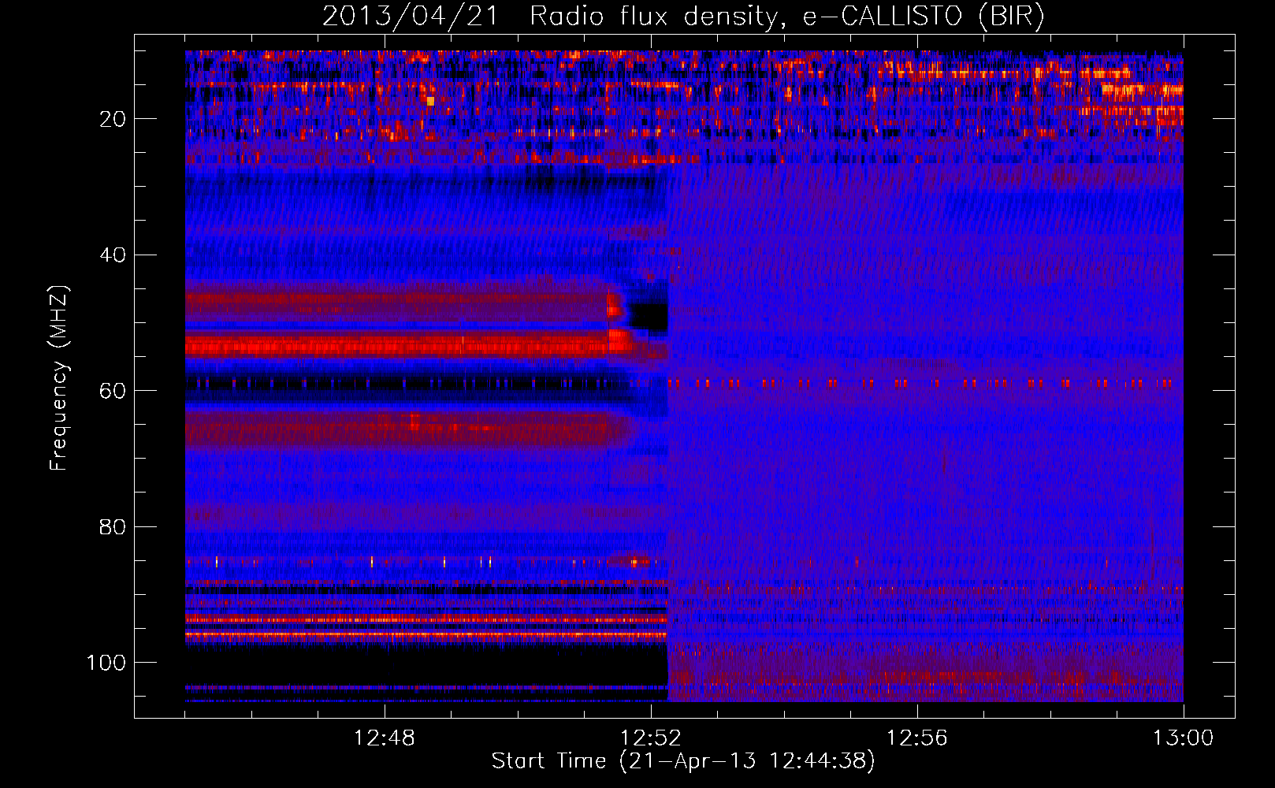Click the frequency tick label "100"
Viewport: 1275px width, 788px height.
coord(106,663)
